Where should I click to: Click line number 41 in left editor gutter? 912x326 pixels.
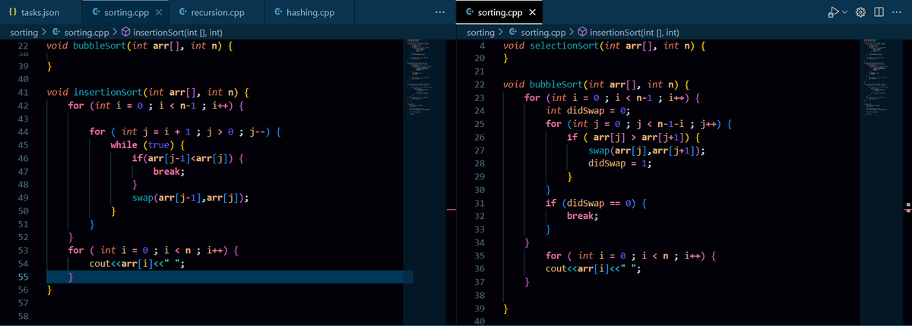tap(22, 92)
